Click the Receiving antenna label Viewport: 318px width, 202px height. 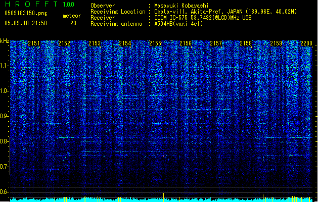point(116,24)
